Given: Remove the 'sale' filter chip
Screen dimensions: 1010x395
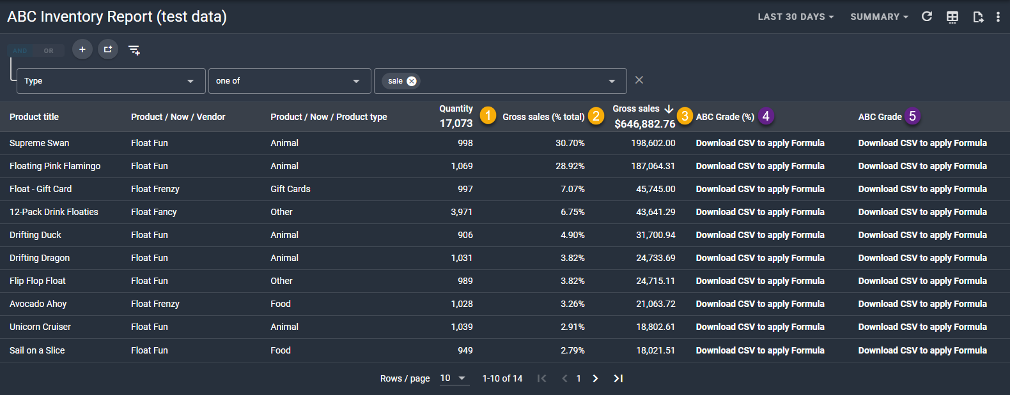Looking at the screenshot, I should tap(412, 81).
